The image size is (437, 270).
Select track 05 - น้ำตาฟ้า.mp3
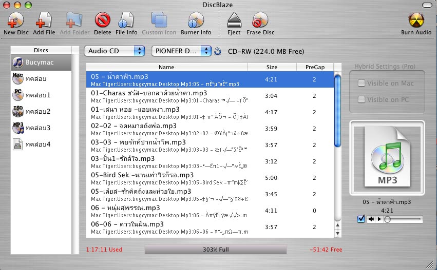click(210, 79)
